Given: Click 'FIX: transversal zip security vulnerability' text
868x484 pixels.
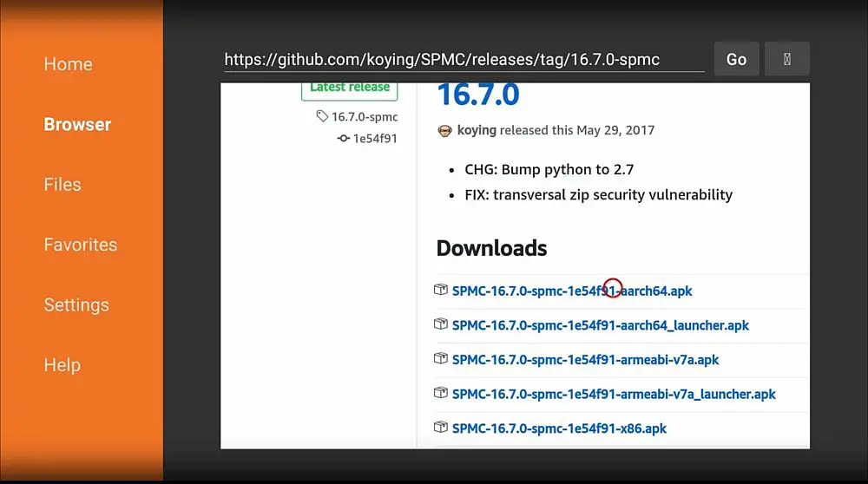Looking at the screenshot, I should tap(598, 194).
